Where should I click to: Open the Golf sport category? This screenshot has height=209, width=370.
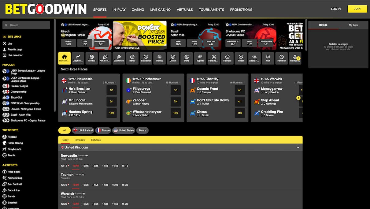click(x=268, y=58)
